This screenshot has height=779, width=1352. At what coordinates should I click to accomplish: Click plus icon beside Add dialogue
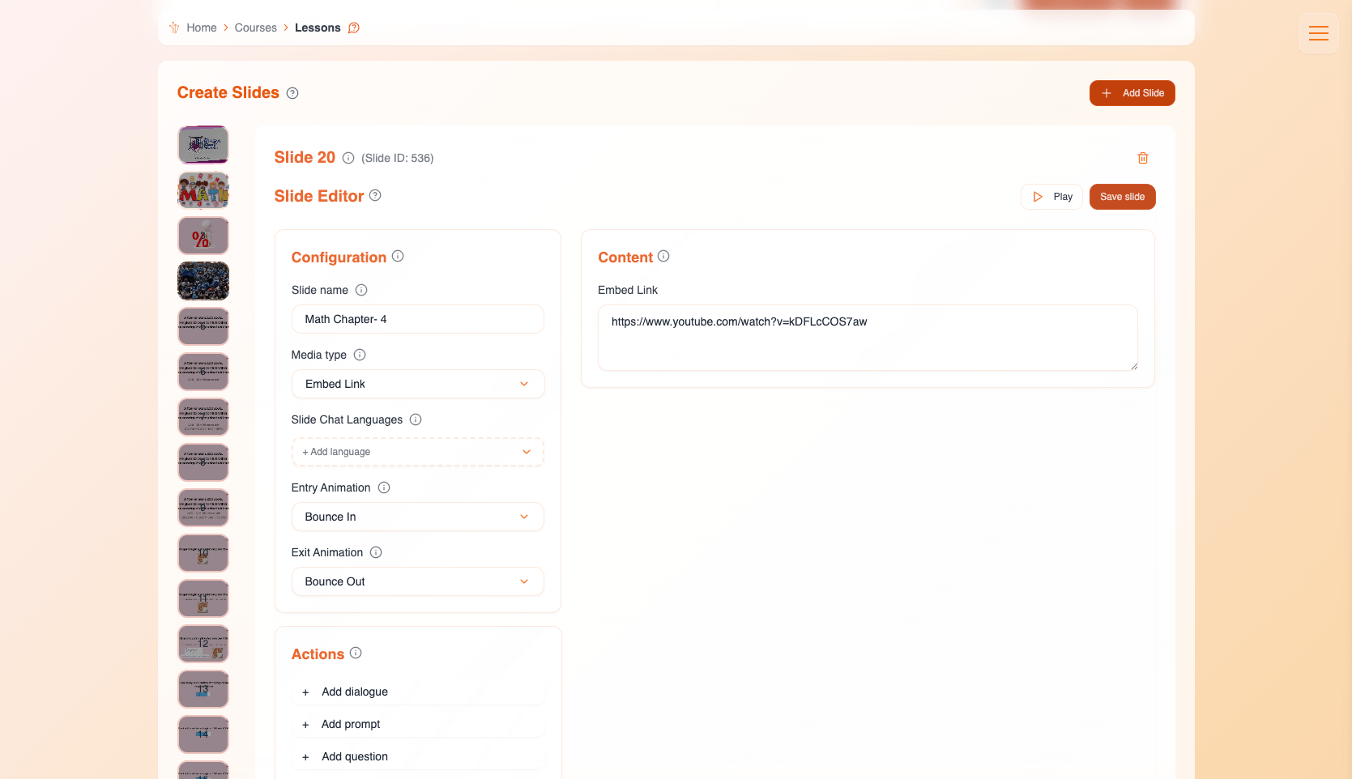(x=305, y=692)
